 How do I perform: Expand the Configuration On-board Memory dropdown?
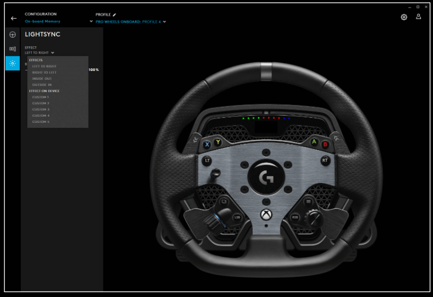[91, 22]
